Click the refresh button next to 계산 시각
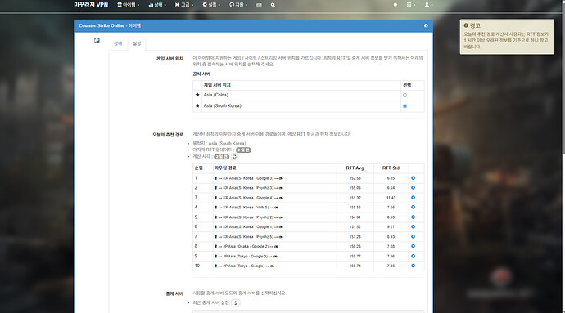 (x=234, y=157)
